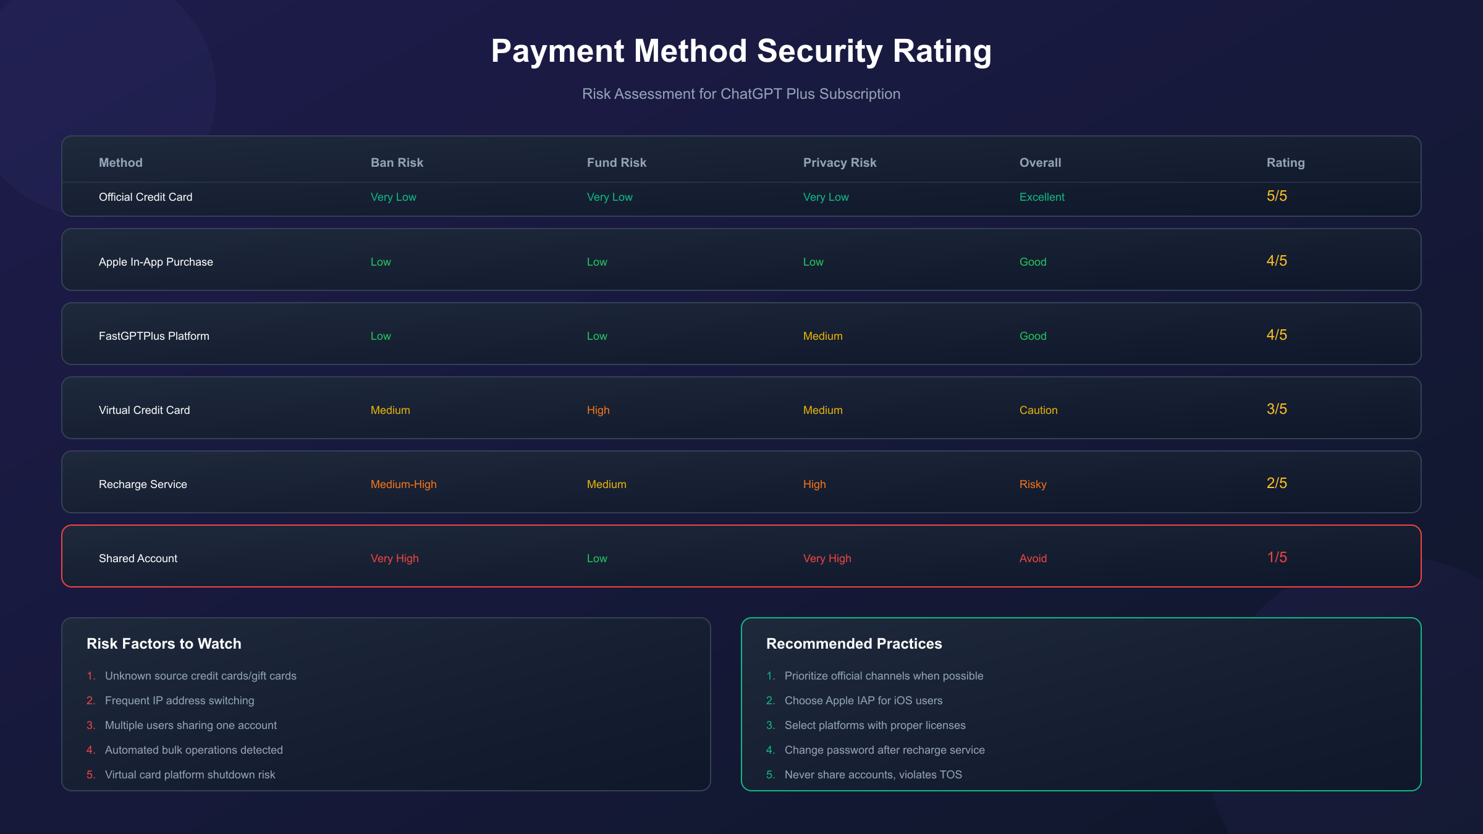Viewport: 1483px width, 834px height.
Task: Select the Excellent overall label
Action: [x=1042, y=197]
